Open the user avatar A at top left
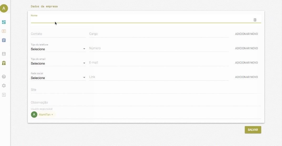 tap(4, 8)
